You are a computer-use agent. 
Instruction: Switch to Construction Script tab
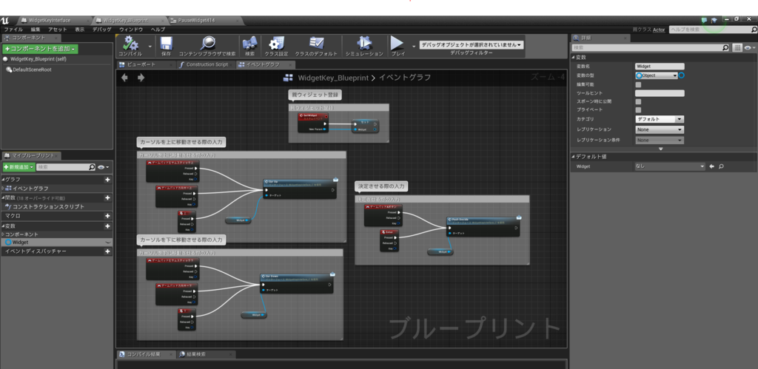tap(207, 65)
